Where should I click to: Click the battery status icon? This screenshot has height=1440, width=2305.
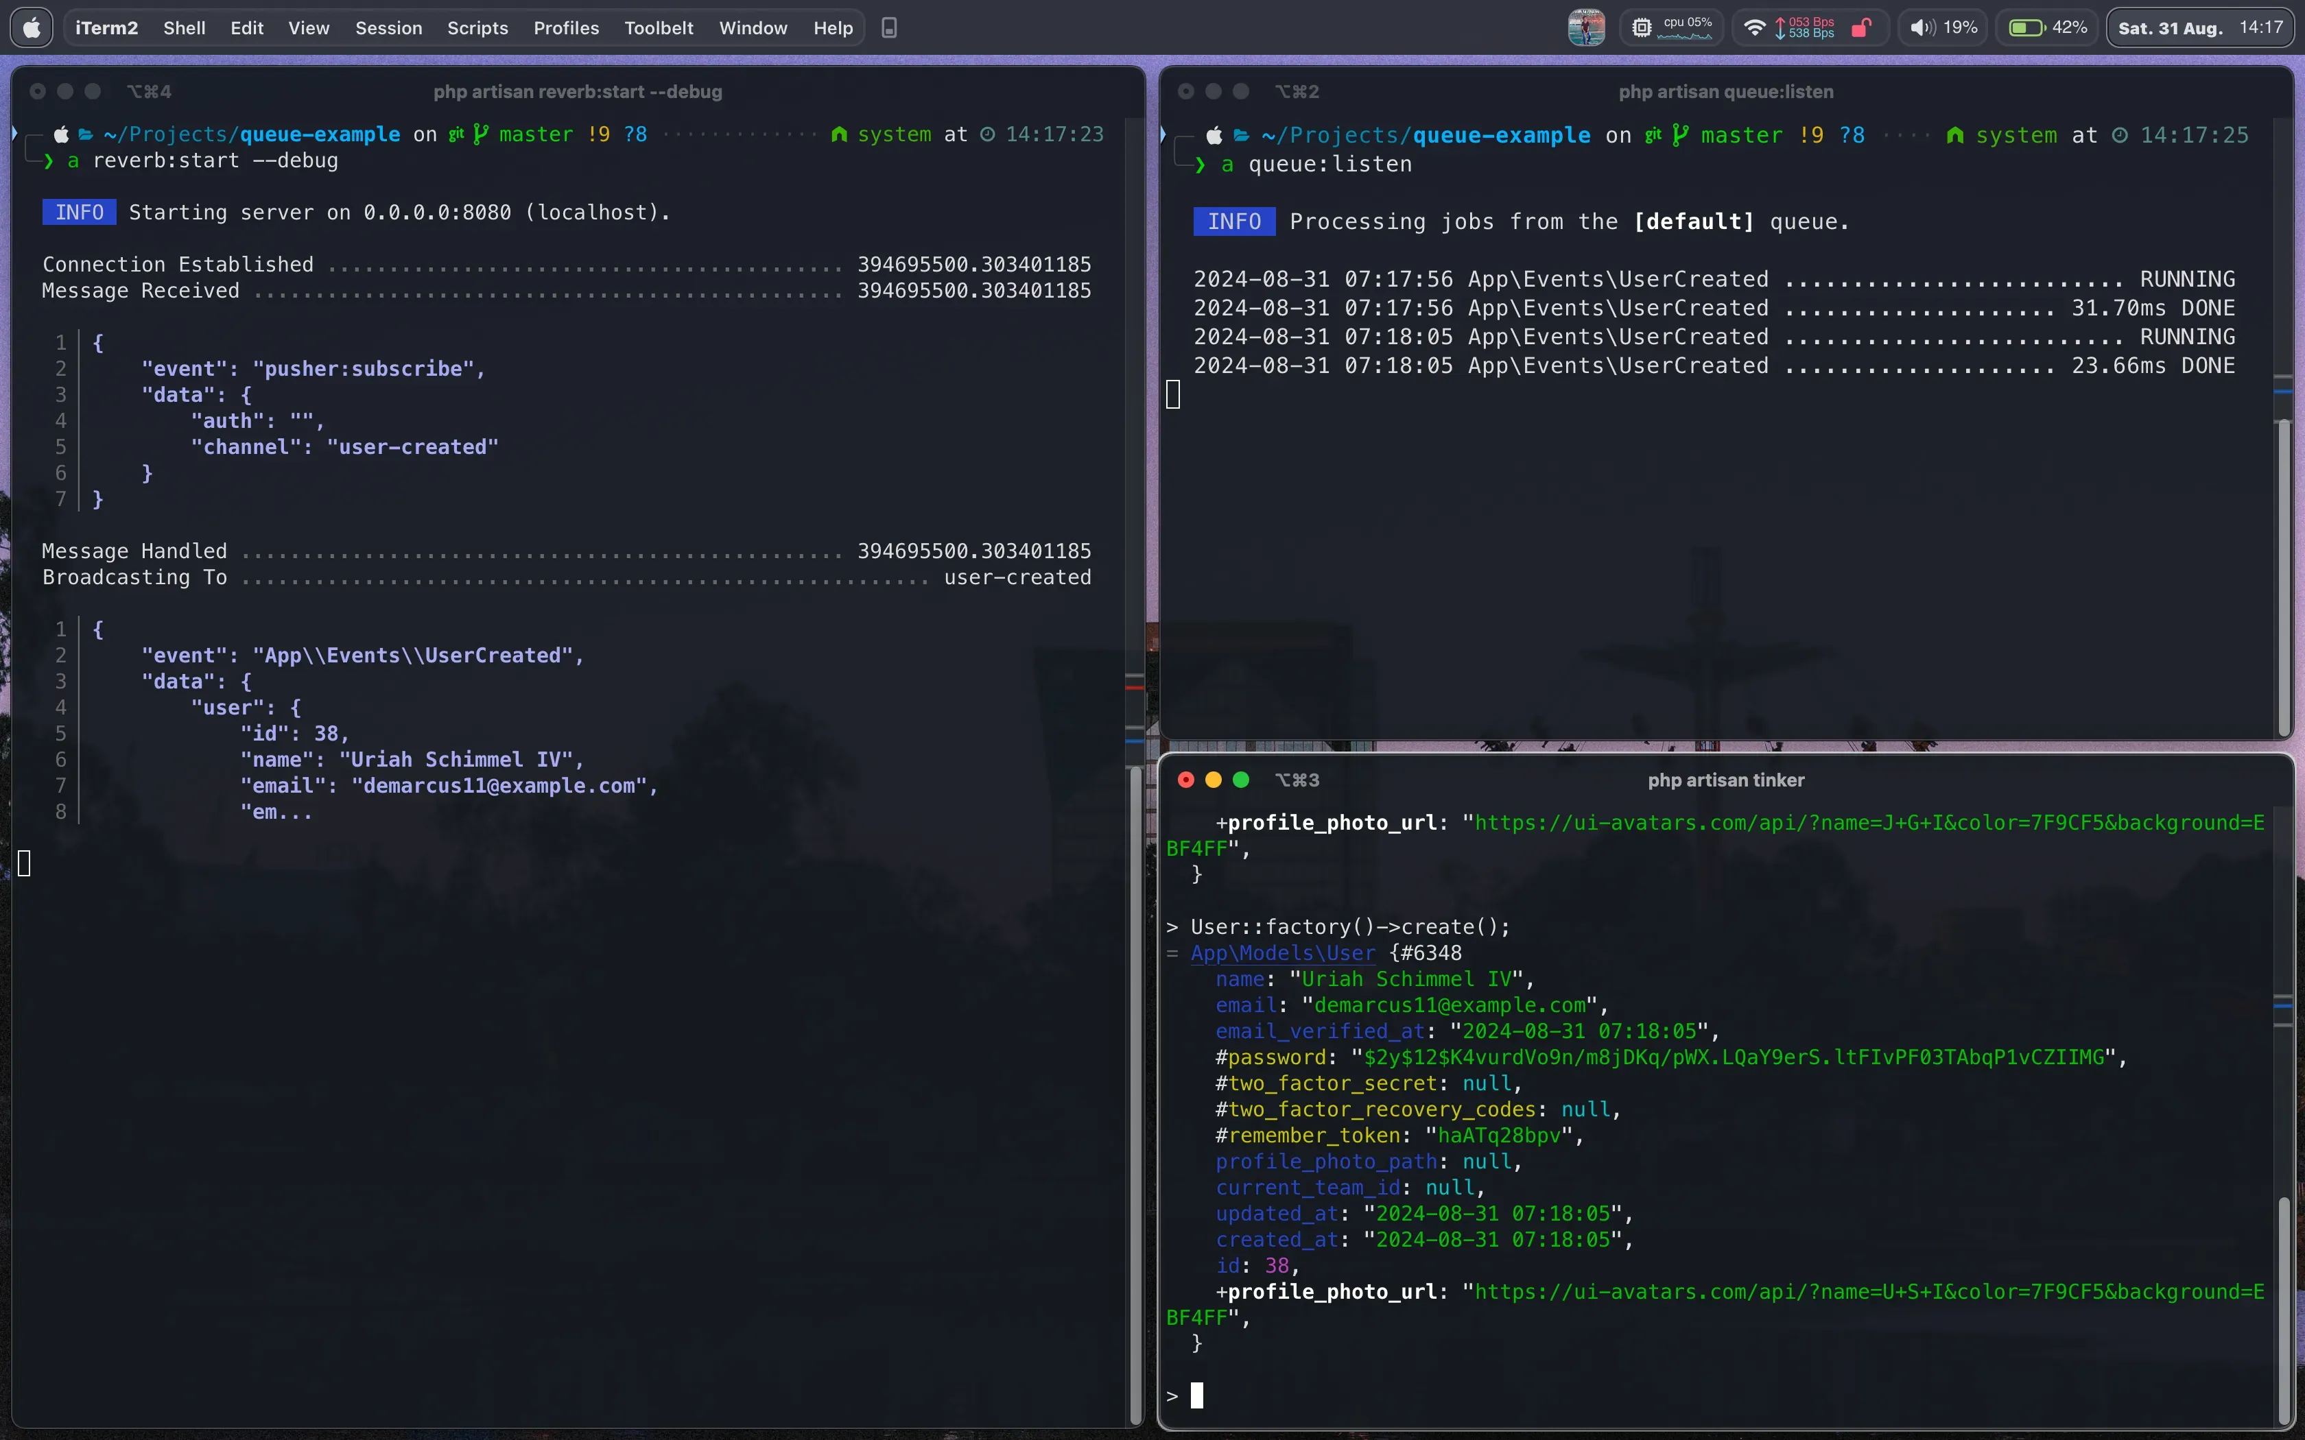pos(2026,27)
